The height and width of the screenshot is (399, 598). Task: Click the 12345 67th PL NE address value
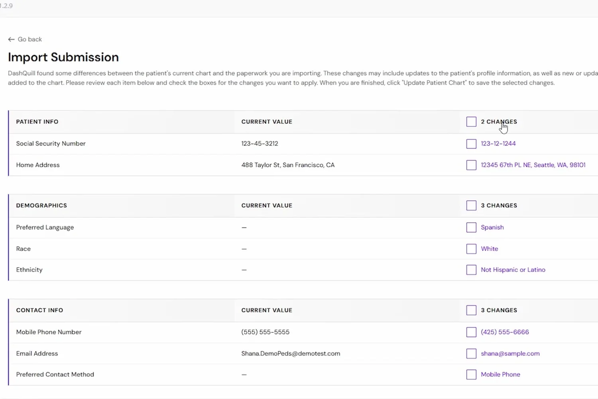(x=533, y=165)
